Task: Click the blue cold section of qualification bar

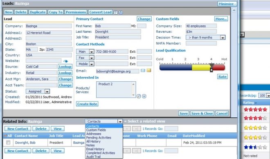Action: [175, 67]
